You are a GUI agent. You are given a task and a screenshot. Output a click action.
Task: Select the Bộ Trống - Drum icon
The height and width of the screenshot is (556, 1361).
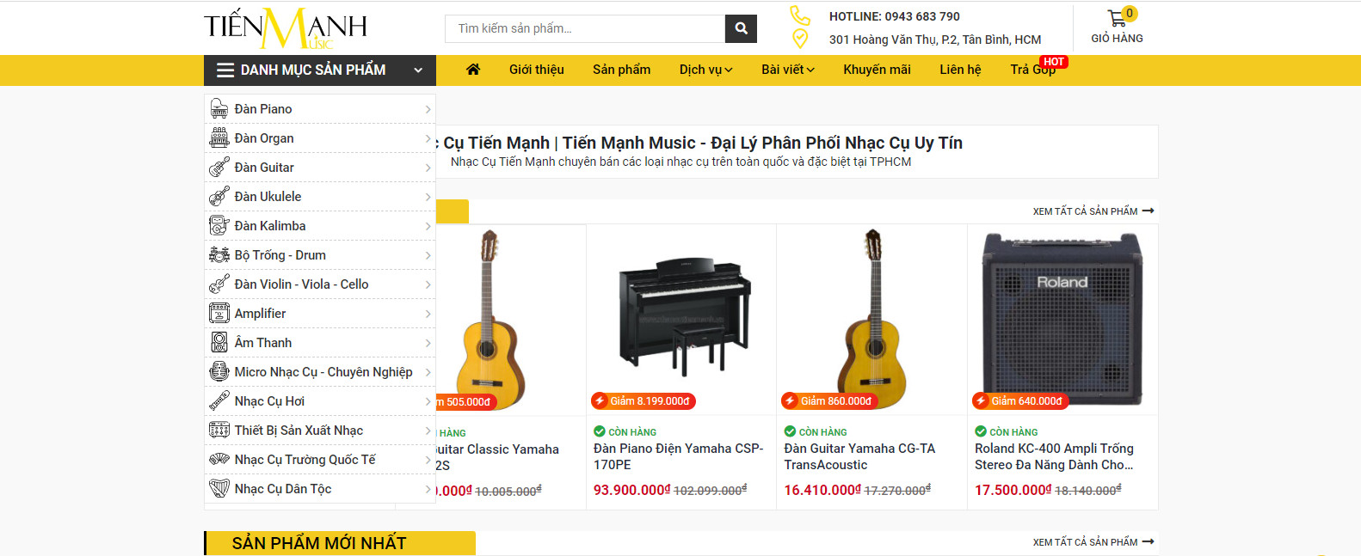point(219,255)
